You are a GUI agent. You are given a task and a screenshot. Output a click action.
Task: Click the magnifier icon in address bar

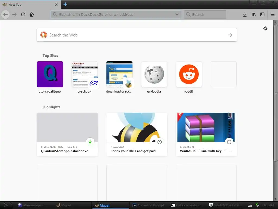point(55,14)
